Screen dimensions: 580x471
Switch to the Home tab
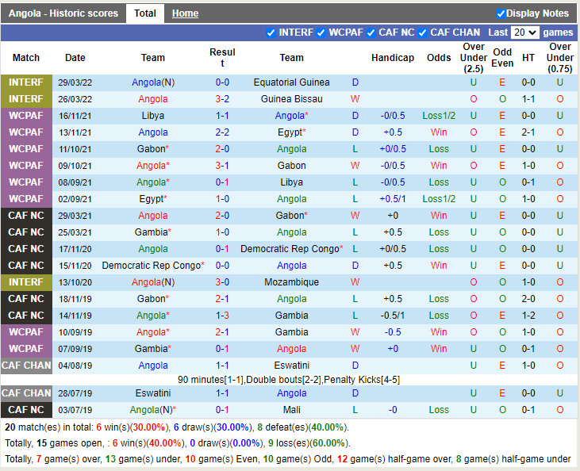pyautogui.click(x=185, y=13)
